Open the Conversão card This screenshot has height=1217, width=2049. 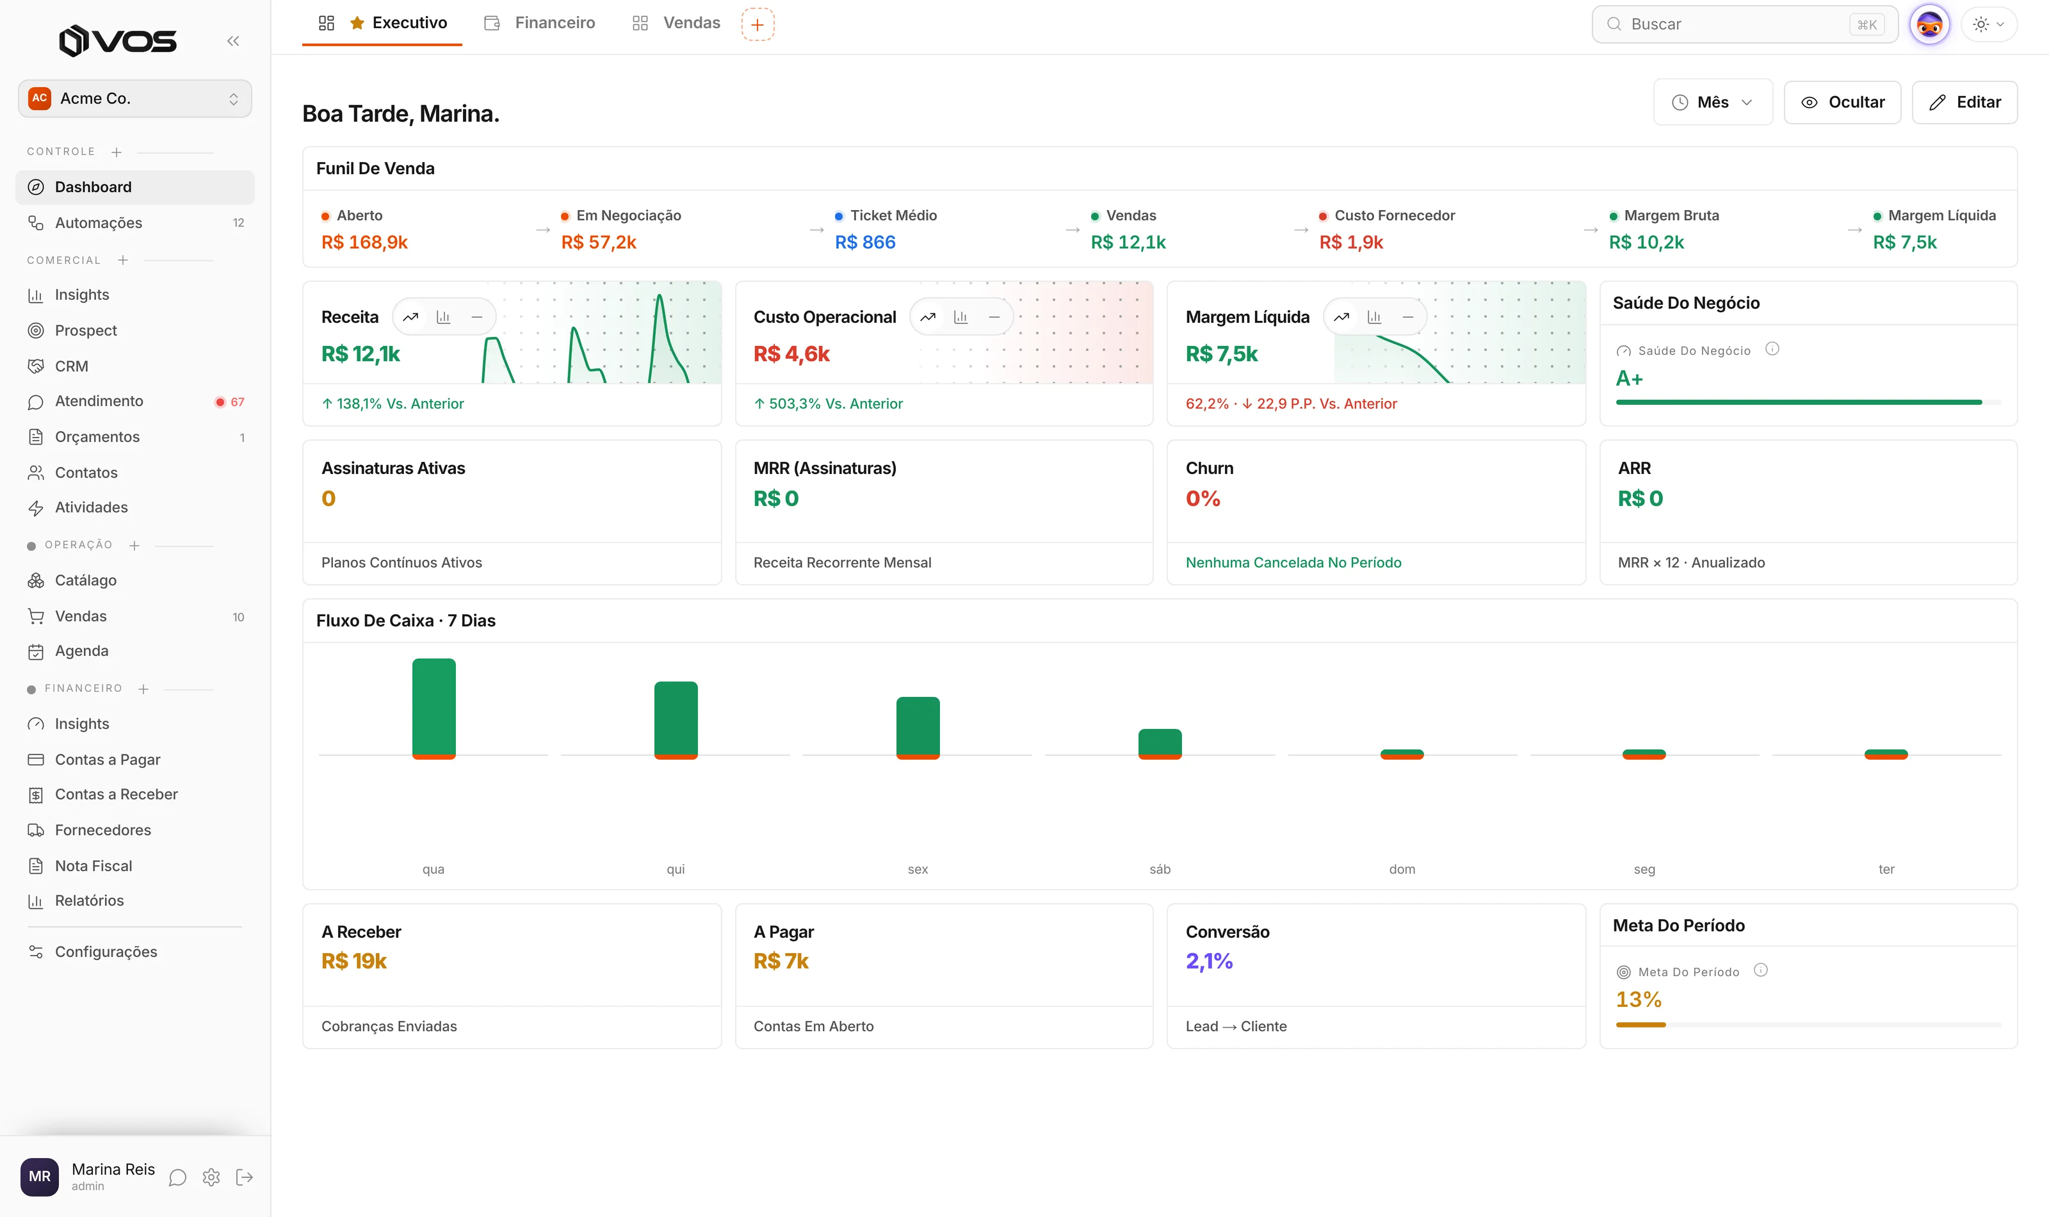(1376, 976)
